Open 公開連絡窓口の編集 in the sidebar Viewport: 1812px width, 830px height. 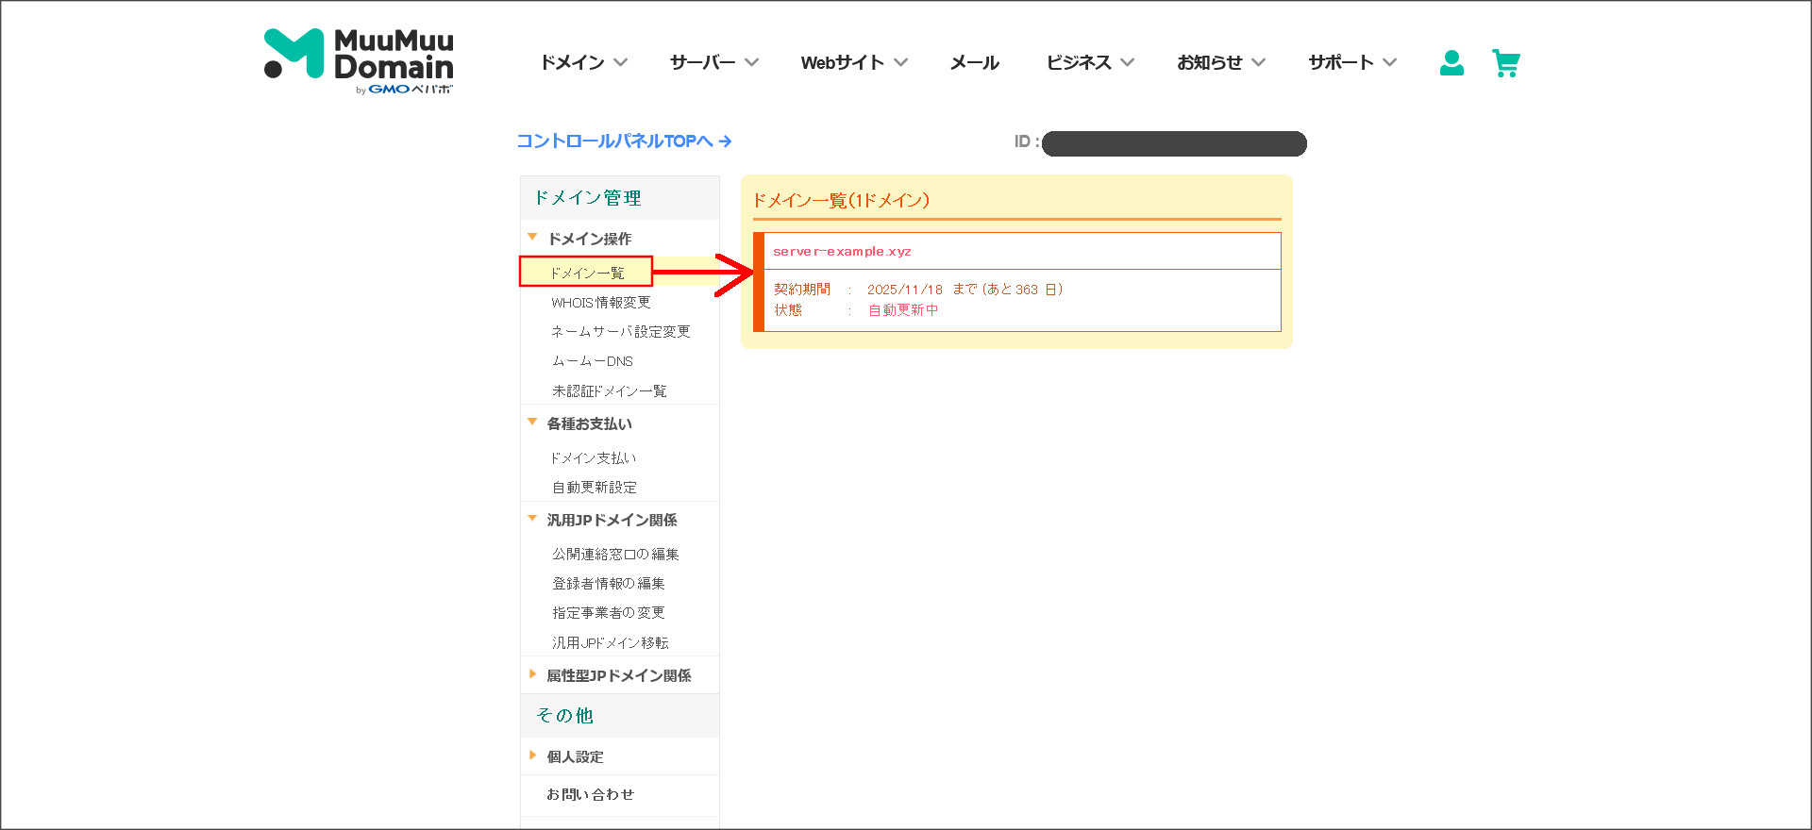point(615,555)
